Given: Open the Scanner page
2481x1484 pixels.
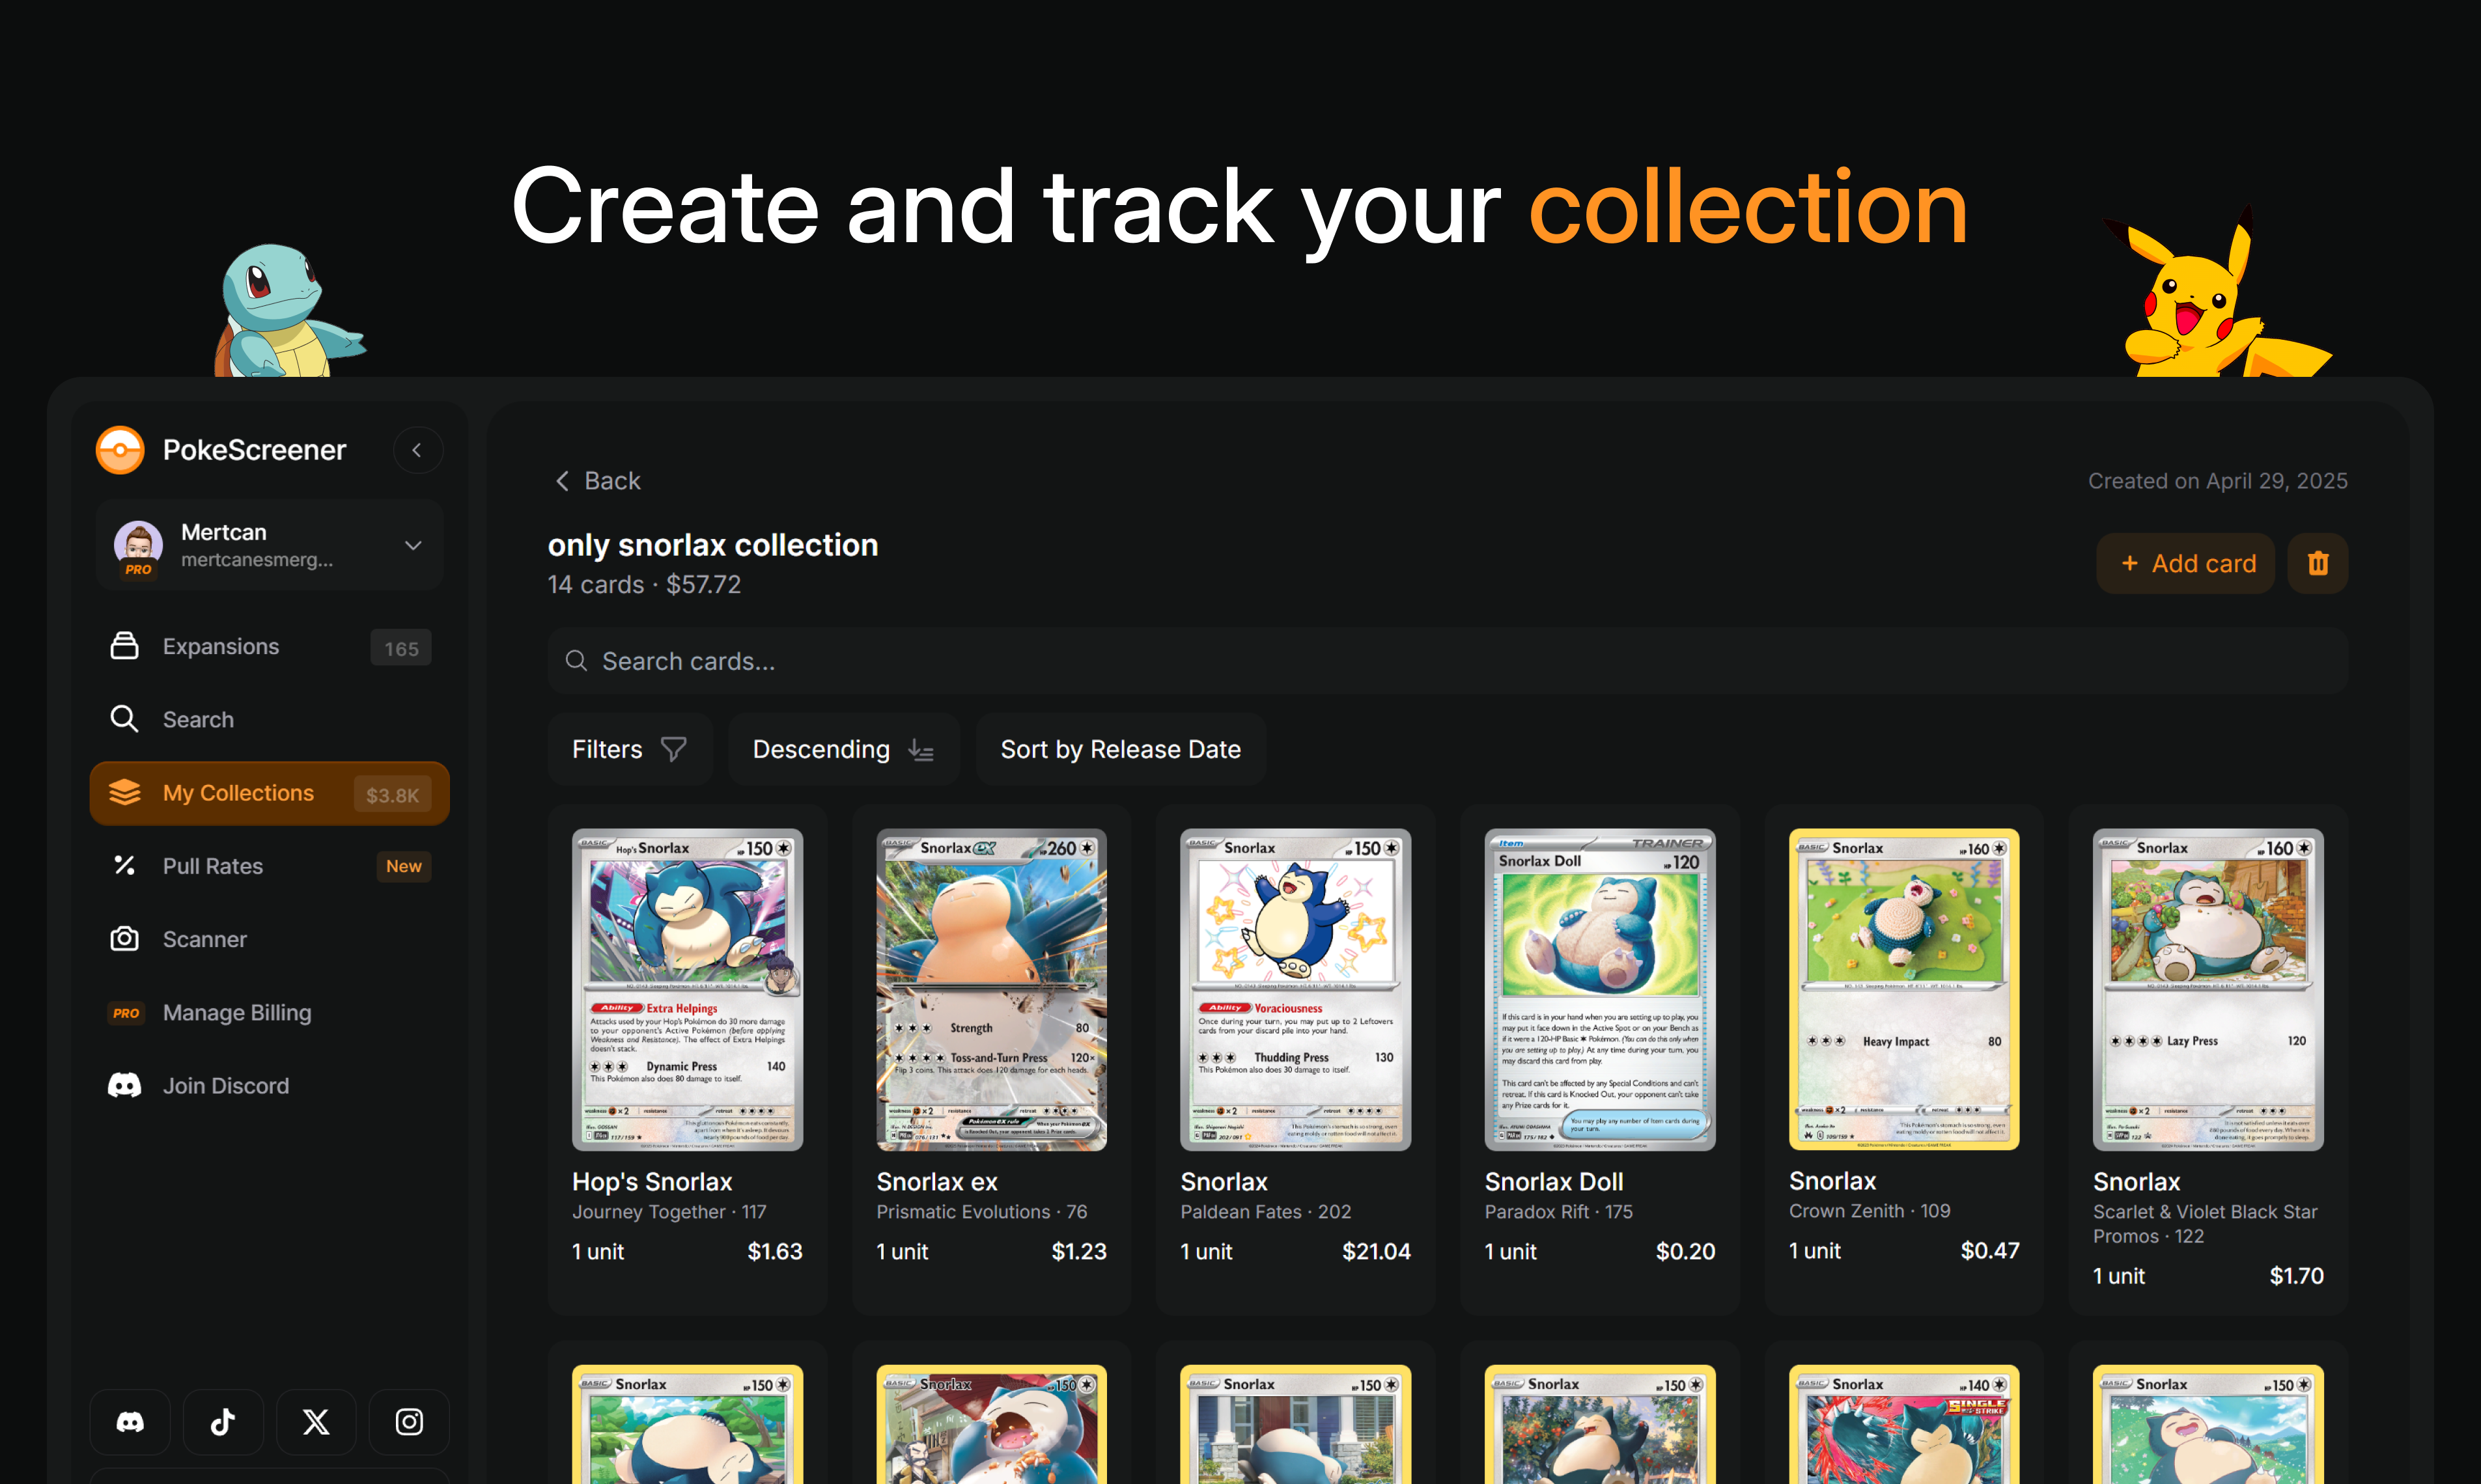Looking at the screenshot, I should click(269, 939).
